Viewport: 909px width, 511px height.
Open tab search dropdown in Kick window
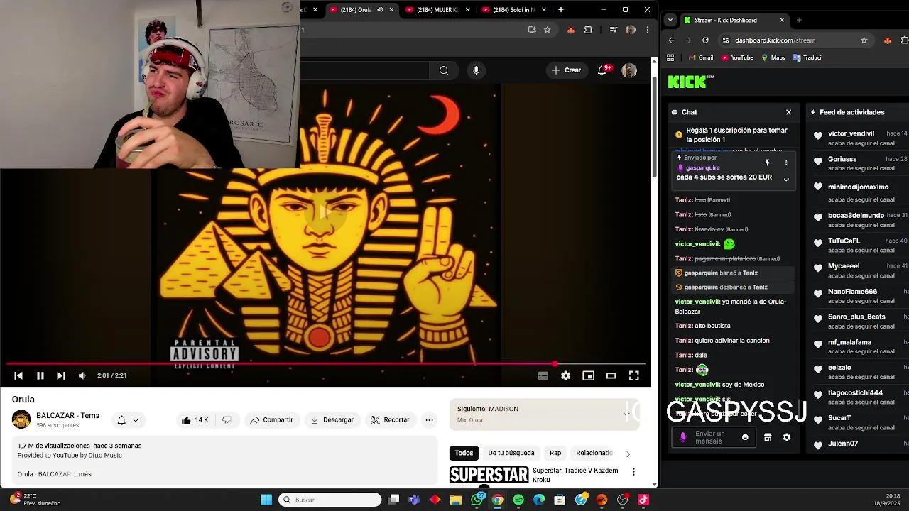tap(670, 20)
